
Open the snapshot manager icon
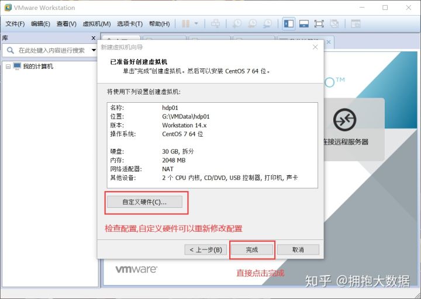click(x=267, y=24)
